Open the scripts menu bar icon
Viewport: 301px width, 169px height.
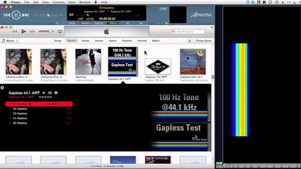click(96, 2)
